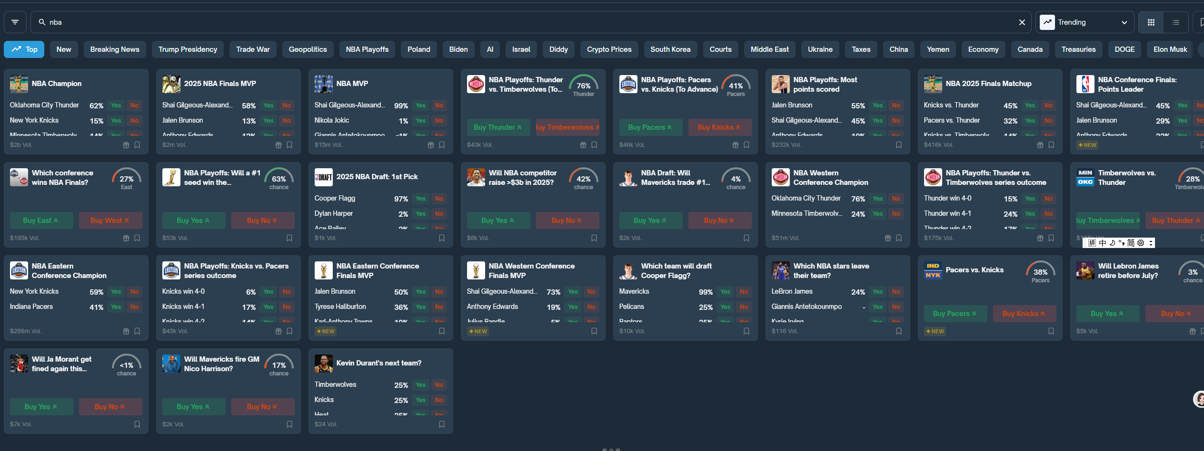Viewport: 1204px width, 451px height.
Task: Open the NBA Playoffs category tab
Action: (x=367, y=49)
